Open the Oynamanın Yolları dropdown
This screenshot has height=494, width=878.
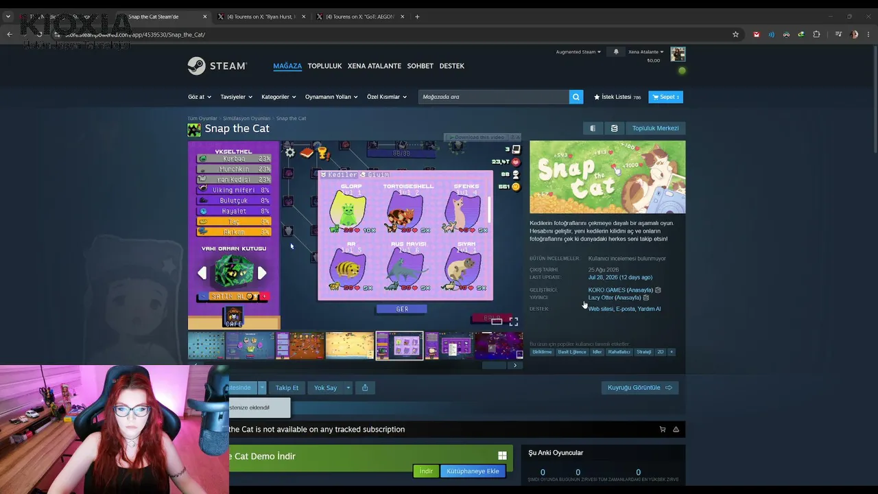[x=331, y=97]
